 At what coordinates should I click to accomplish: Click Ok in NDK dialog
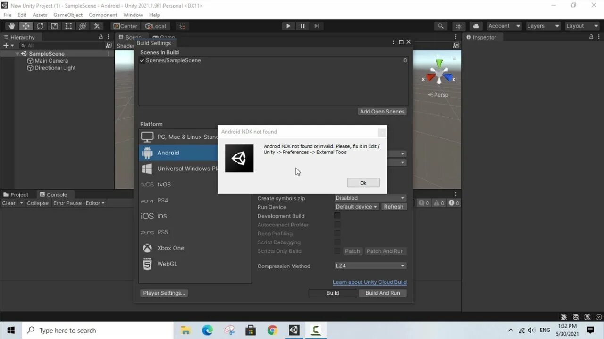[363, 183]
